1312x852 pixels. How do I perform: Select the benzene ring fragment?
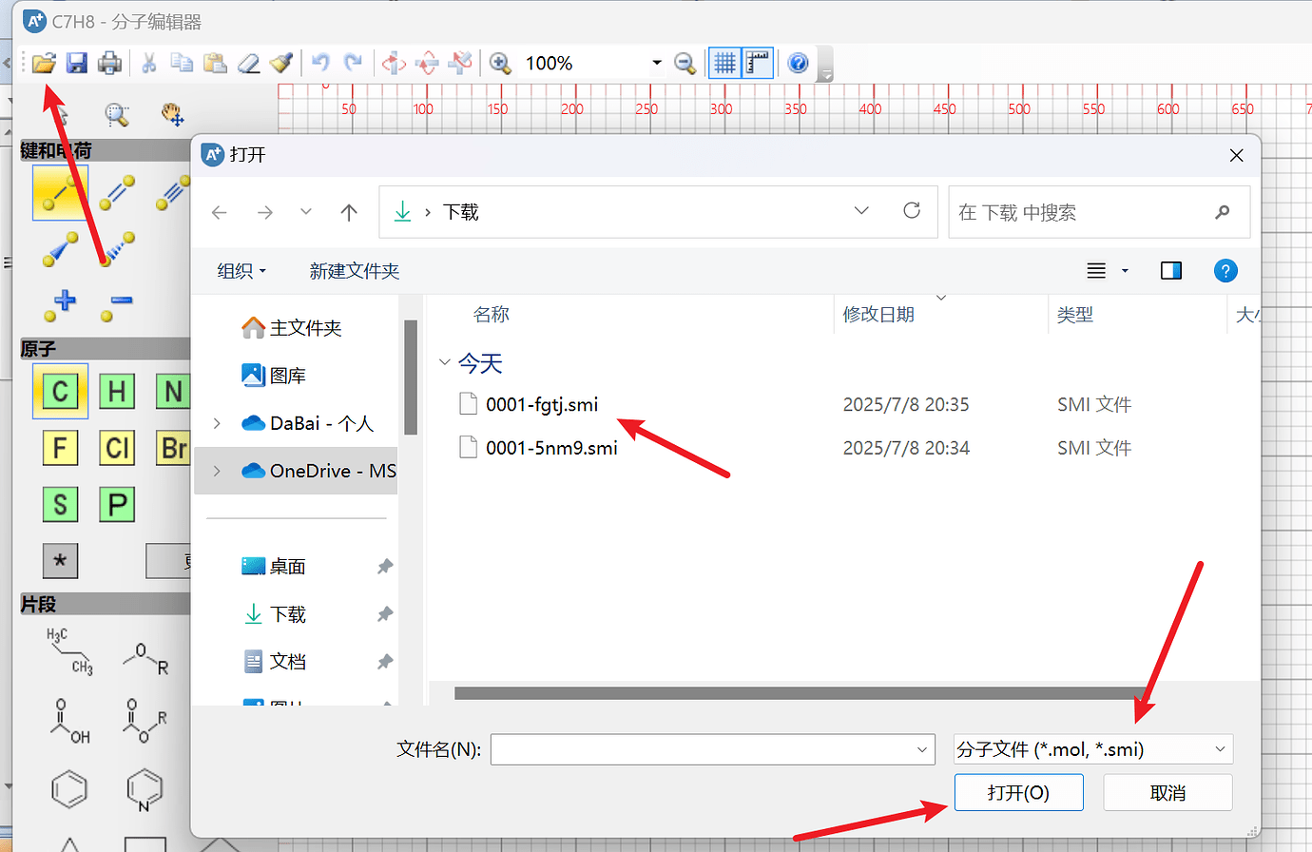pos(68,789)
